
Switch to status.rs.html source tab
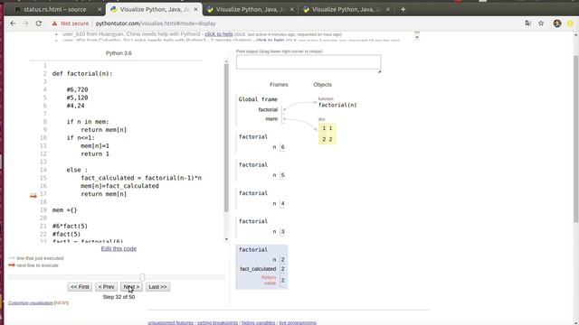[x=54, y=10]
